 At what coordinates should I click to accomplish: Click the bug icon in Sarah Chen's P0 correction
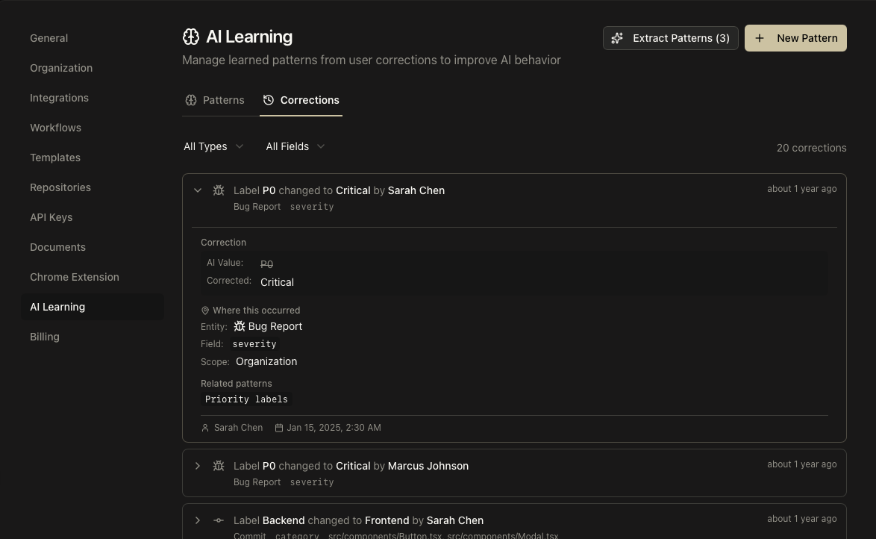click(x=219, y=190)
